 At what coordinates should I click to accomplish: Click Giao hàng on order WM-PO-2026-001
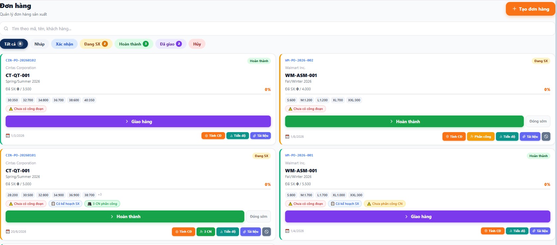pyautogui.click(x=418, y=216)
